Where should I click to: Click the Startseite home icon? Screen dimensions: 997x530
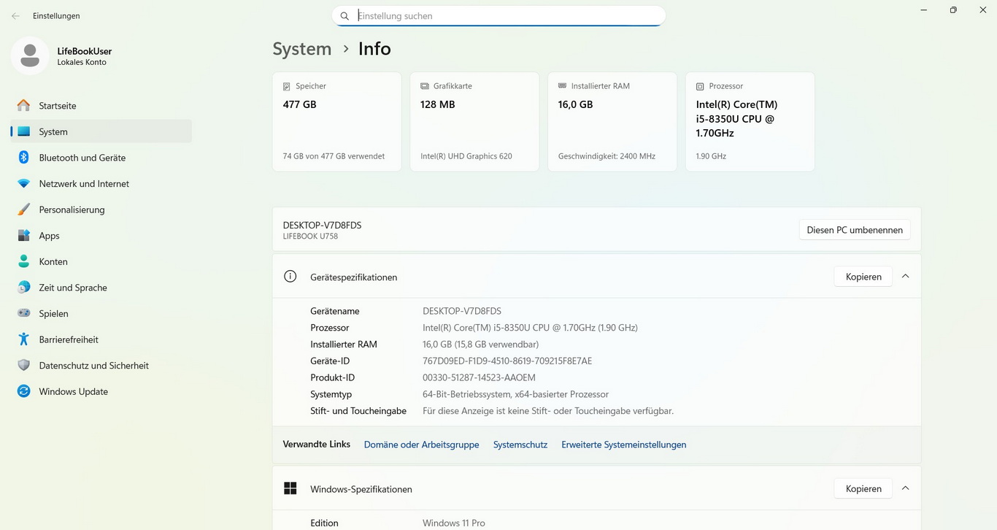(24, 106)
